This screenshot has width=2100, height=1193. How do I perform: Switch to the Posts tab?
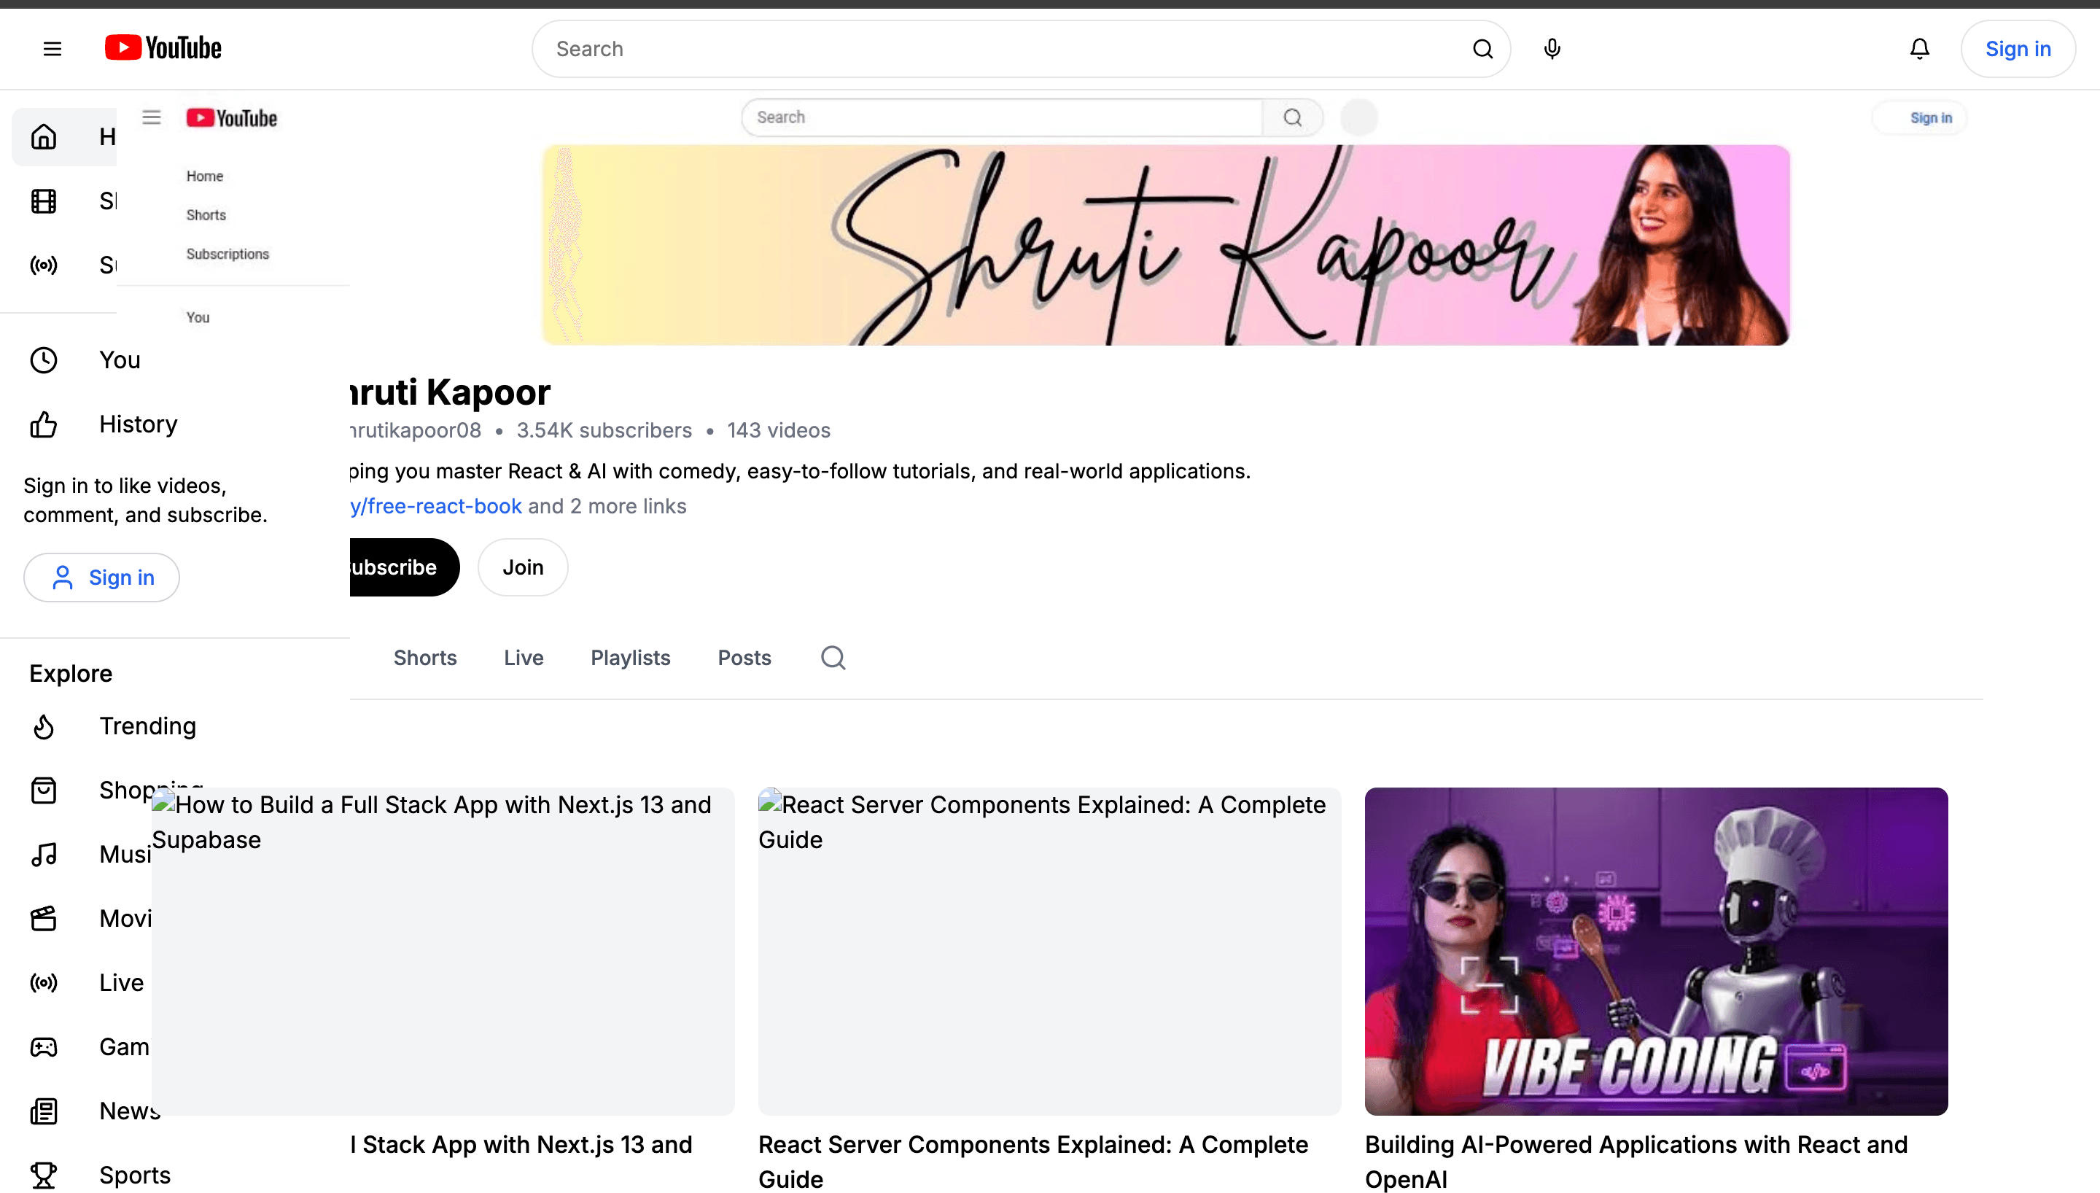(744, 658)
